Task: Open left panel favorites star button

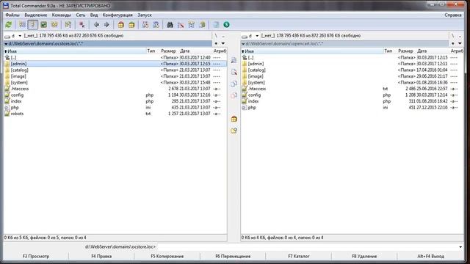Action: tap(216, 43)
